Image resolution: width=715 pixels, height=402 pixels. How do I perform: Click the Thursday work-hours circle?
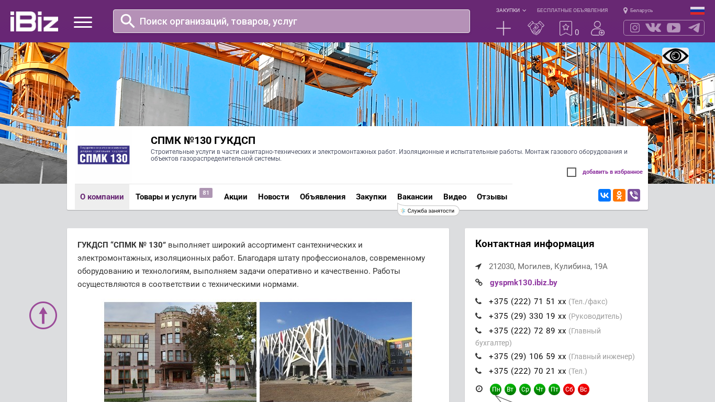540,389
